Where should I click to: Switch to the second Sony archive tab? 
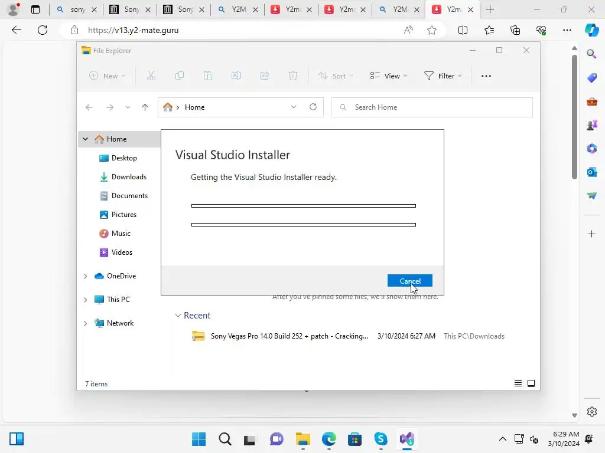[130, 9]
